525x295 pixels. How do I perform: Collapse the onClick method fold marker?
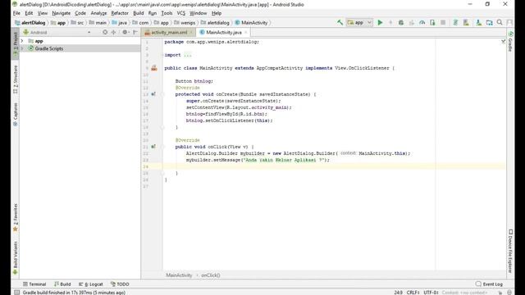tap(162, 147)
